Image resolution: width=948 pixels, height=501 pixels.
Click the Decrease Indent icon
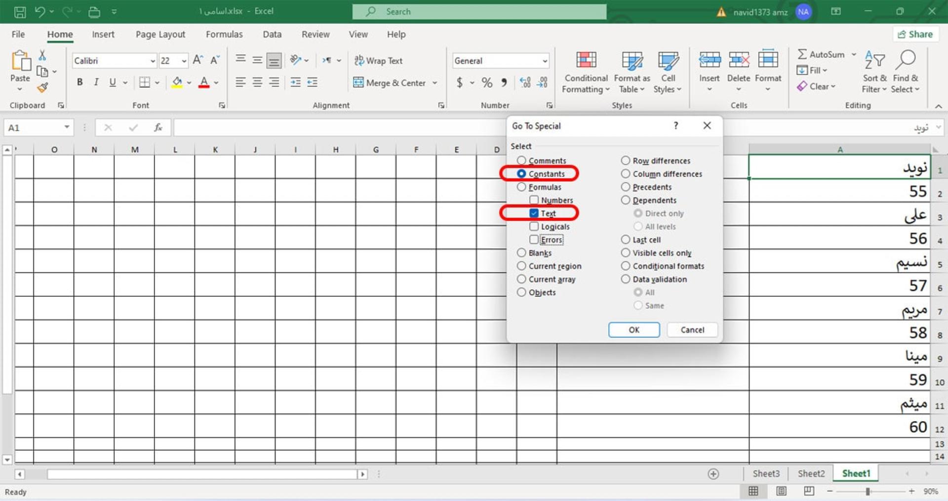(295, 82)
